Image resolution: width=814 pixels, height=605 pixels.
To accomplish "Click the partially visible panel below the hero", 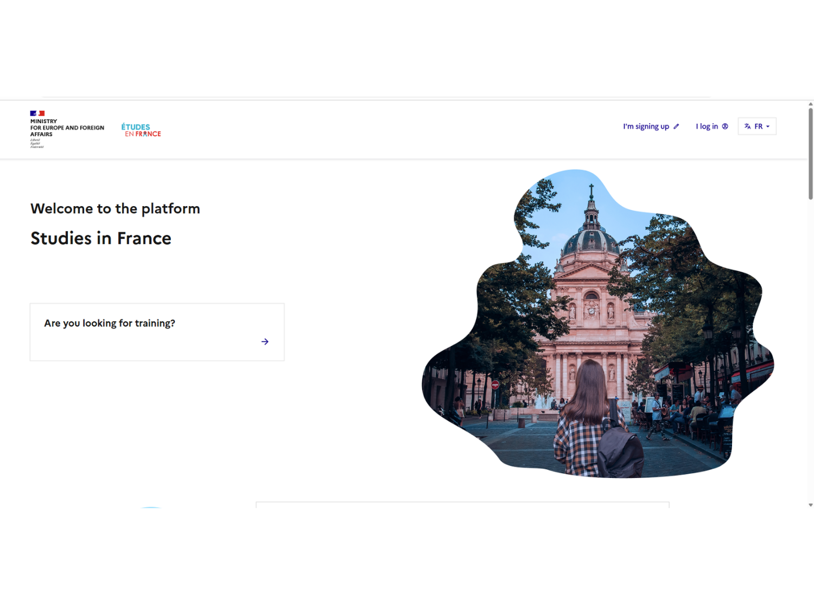I will click(462, 505).
